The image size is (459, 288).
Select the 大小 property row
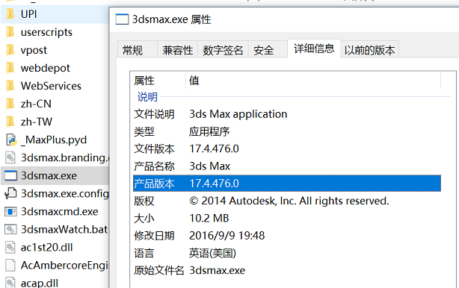287,218
